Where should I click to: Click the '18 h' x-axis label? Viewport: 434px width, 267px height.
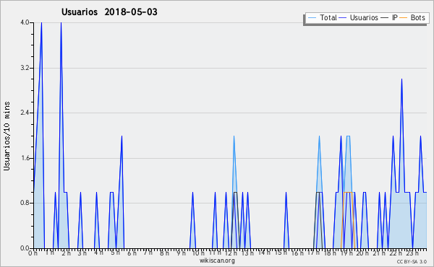click(x=330, y=253)
